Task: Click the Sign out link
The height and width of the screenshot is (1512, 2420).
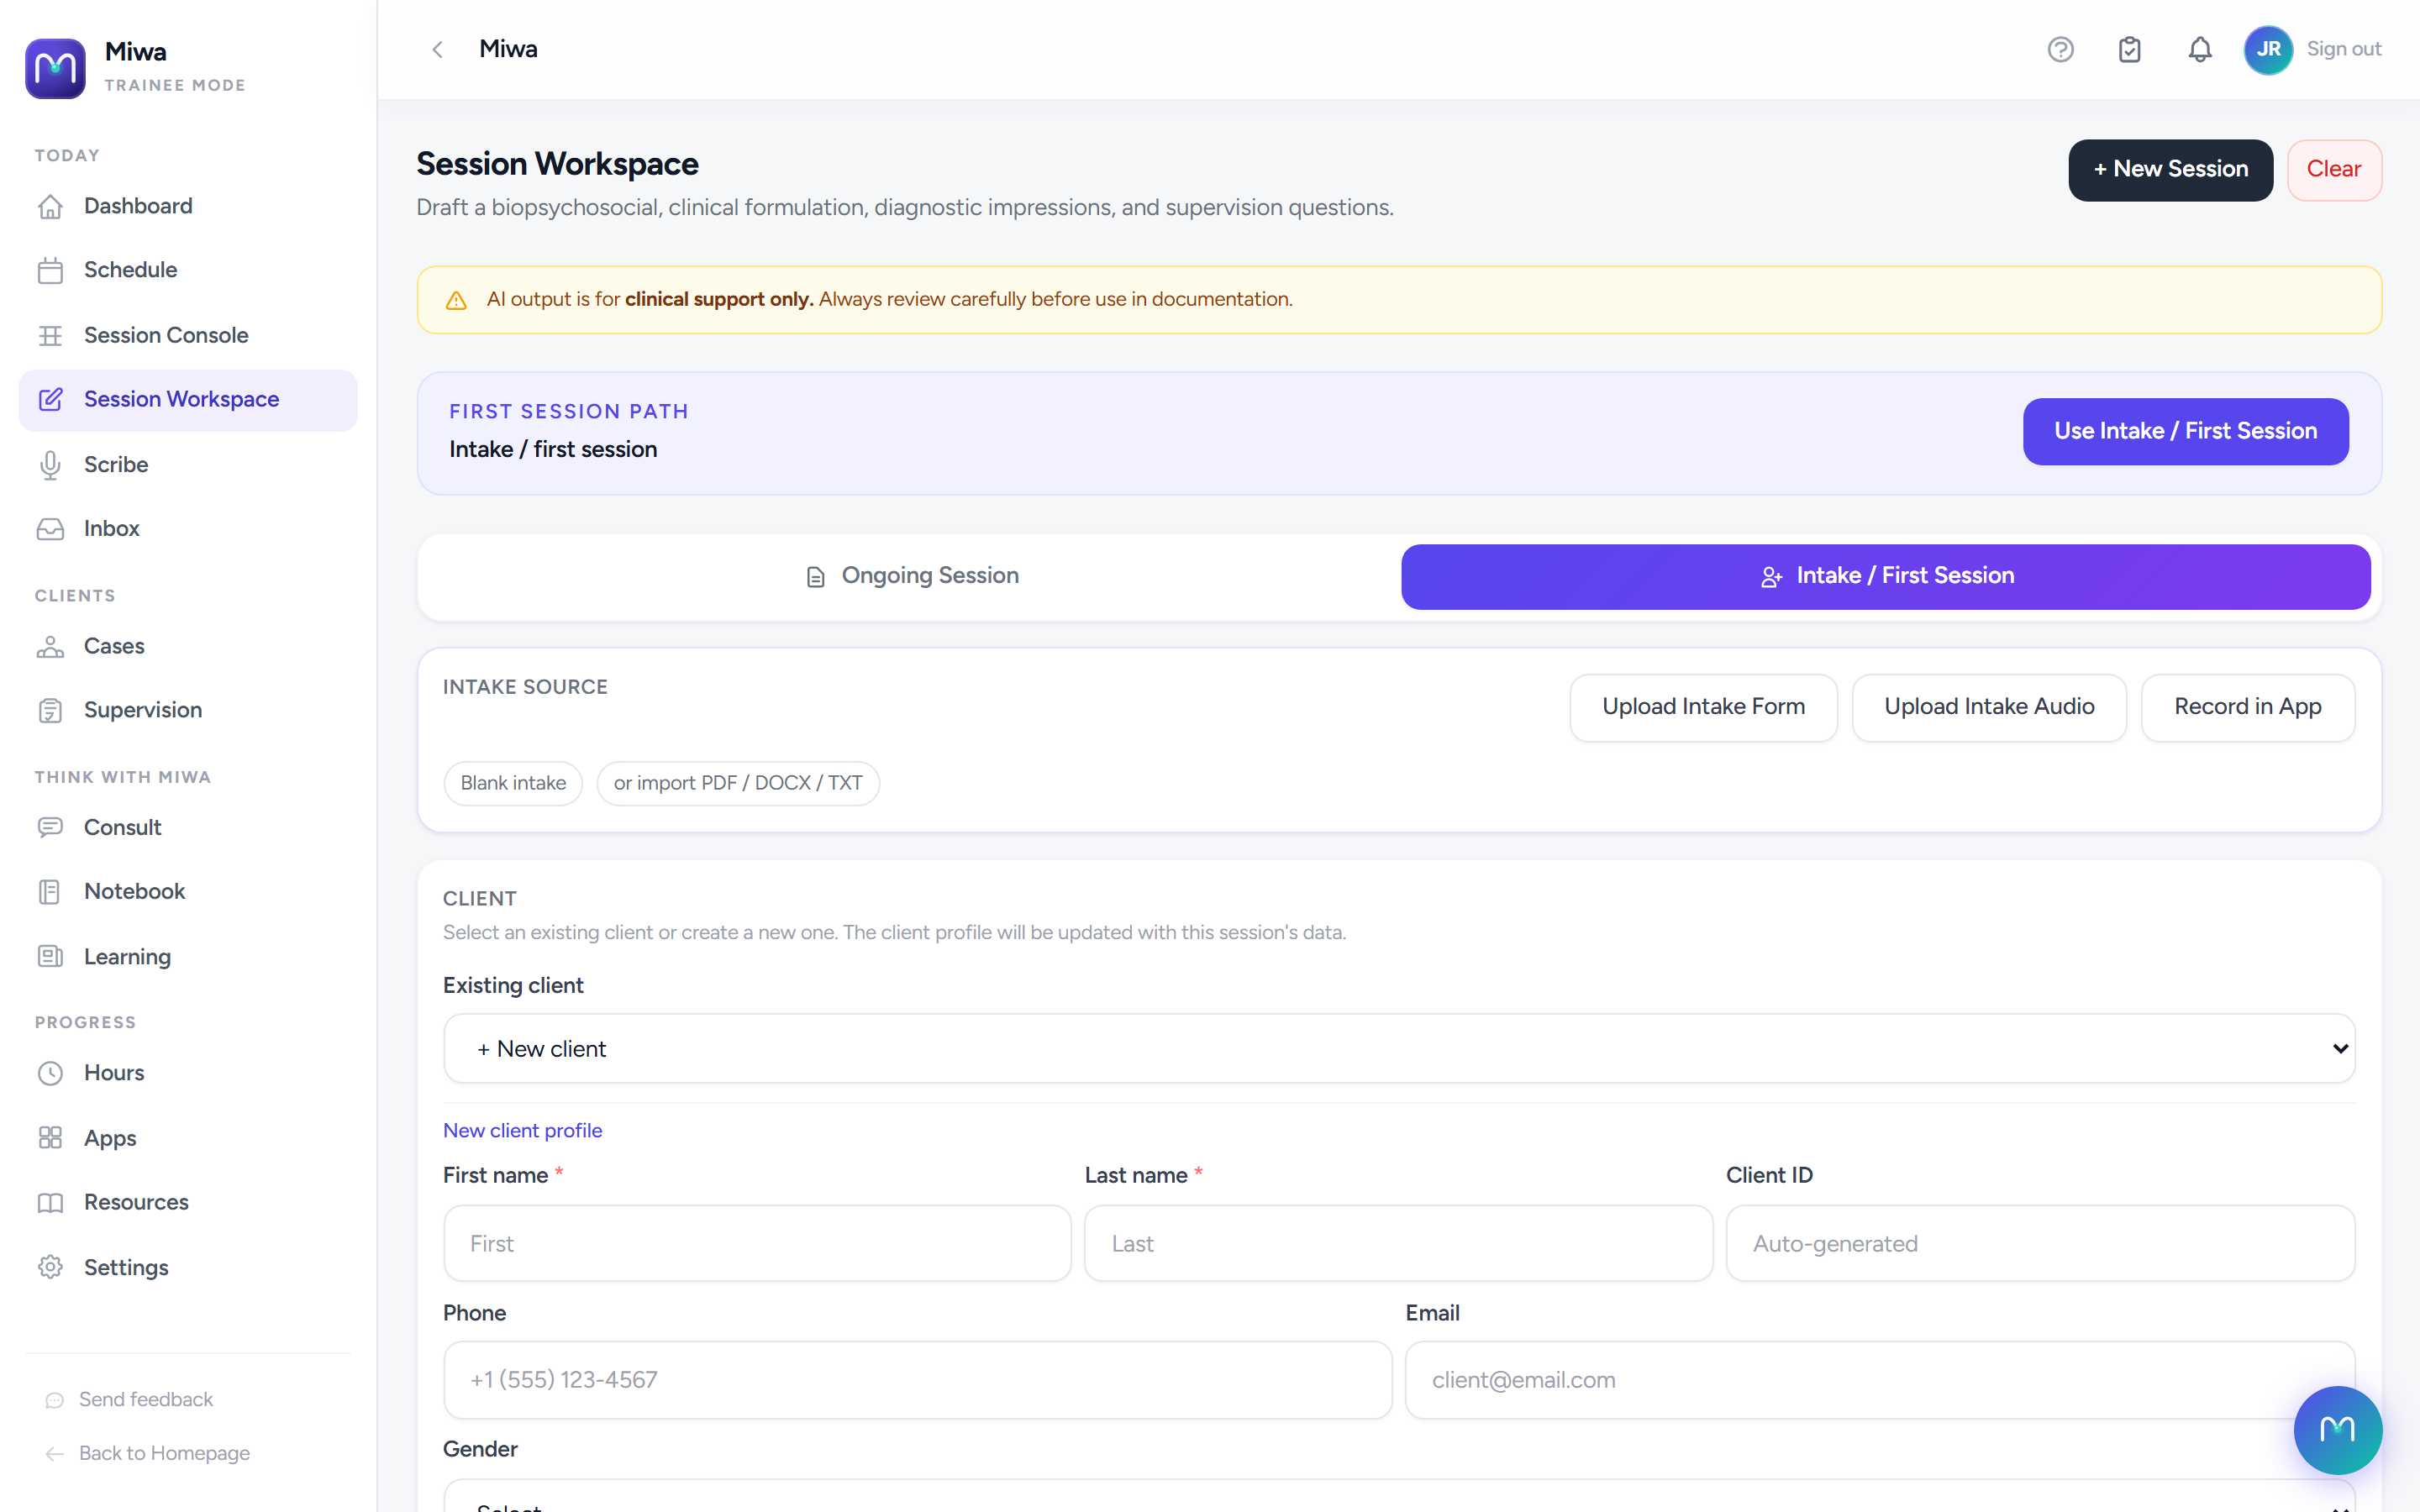Action: [2343, 49]
